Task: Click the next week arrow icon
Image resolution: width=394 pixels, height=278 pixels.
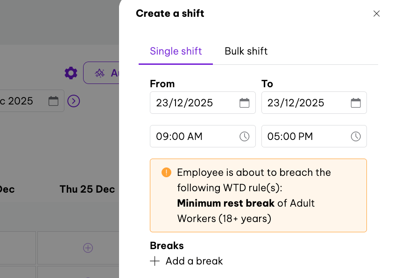Action: [x=74, y=101]
